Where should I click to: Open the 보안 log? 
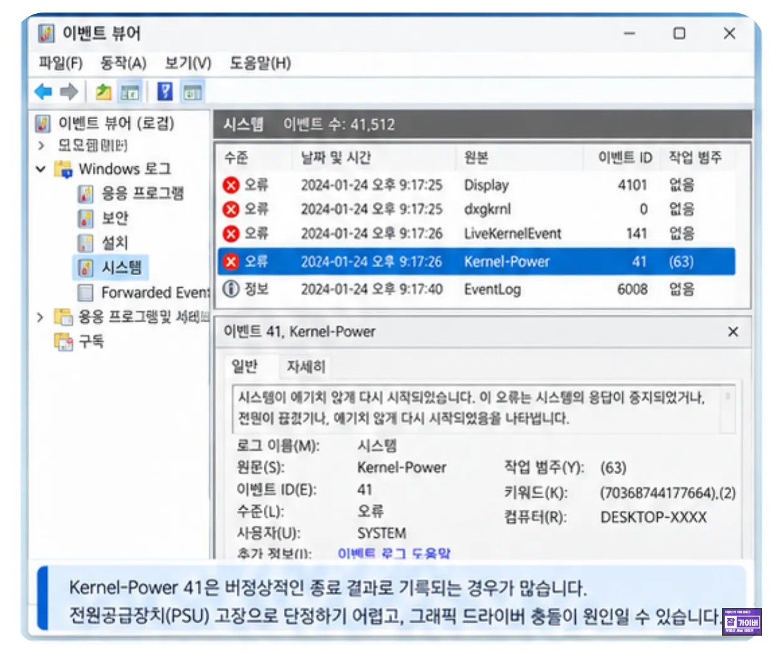[x=103, y=218]
